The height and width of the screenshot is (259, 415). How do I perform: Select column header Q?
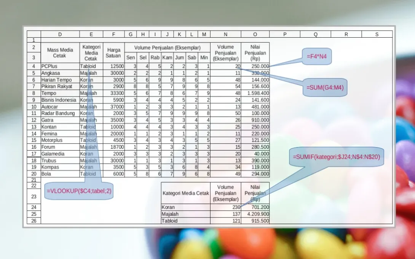[x=316, y=34]
